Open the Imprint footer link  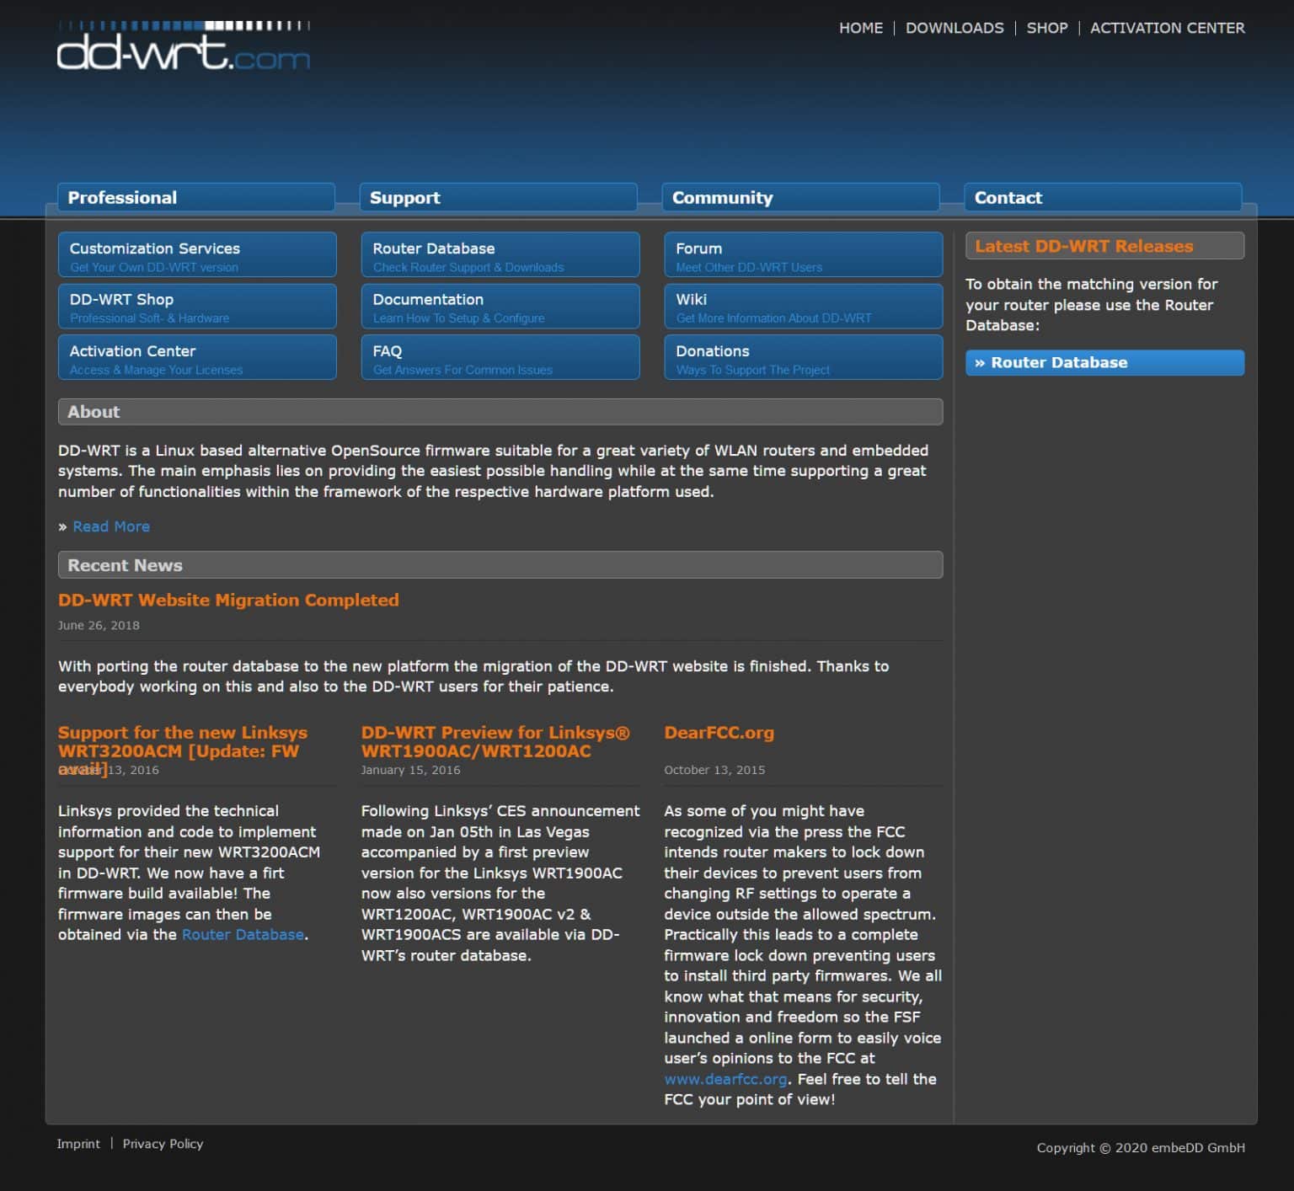click(78, 1144)
